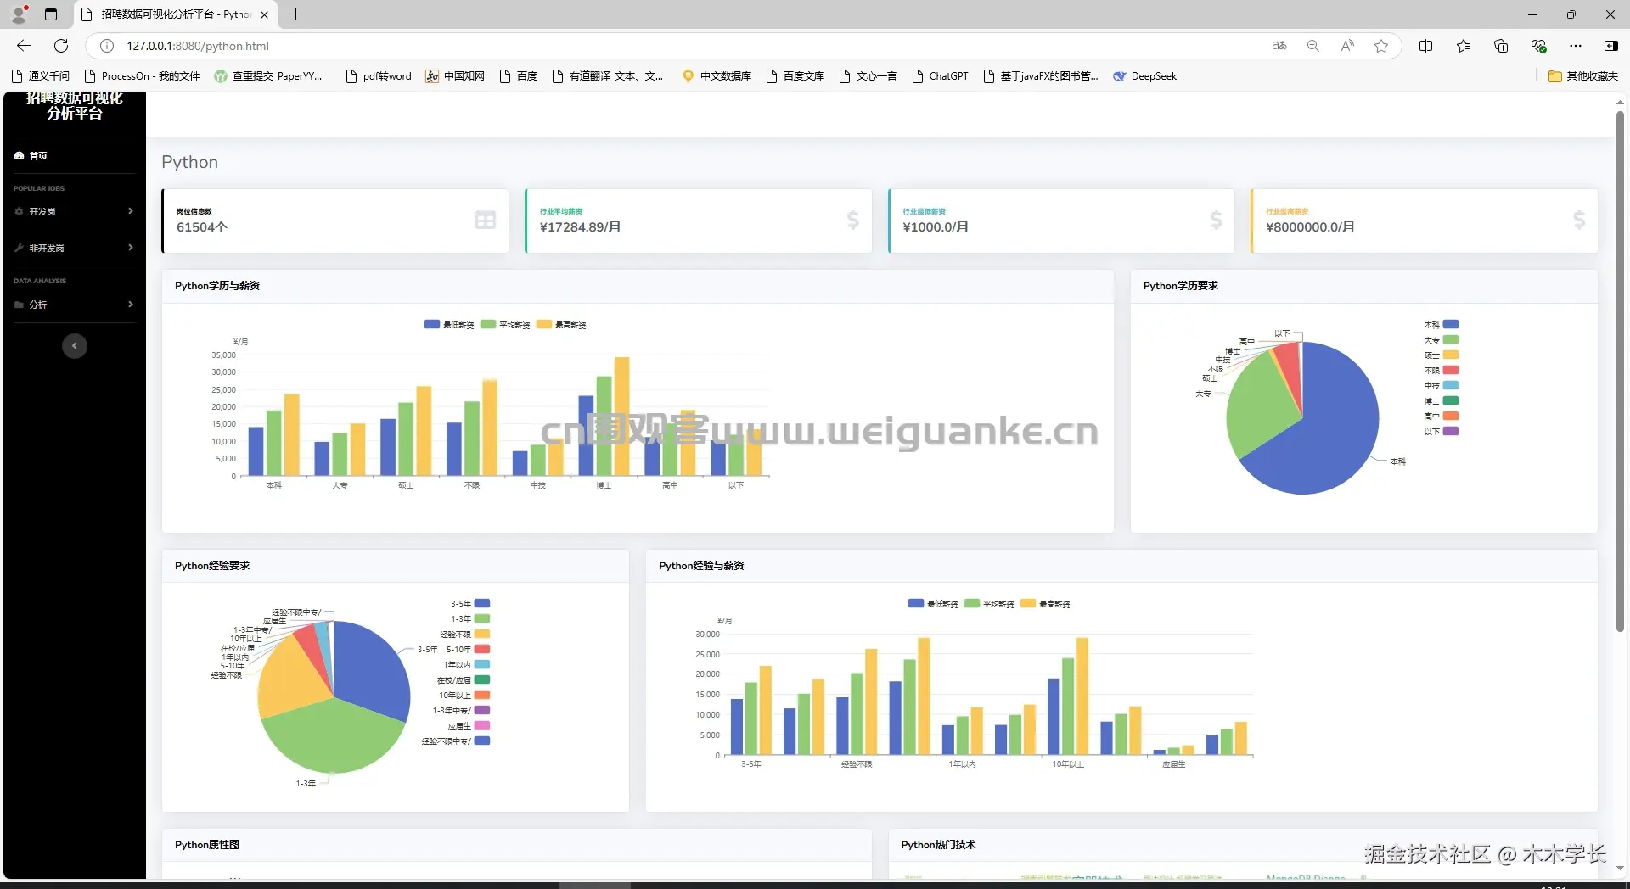Viewport: 1630px width, 889px height.
Task: Toggle 平均薪资 legend in 学历与薪资 chart
Action: [505, 325]
